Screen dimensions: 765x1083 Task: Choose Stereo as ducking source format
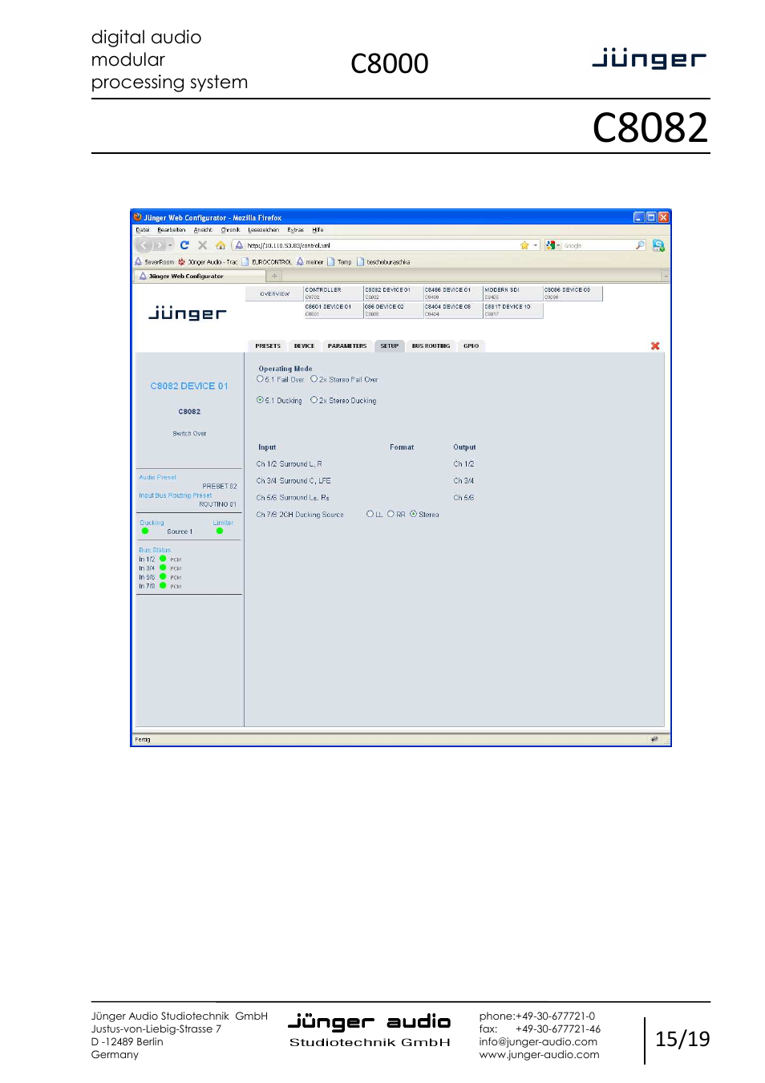pos(413,514)
